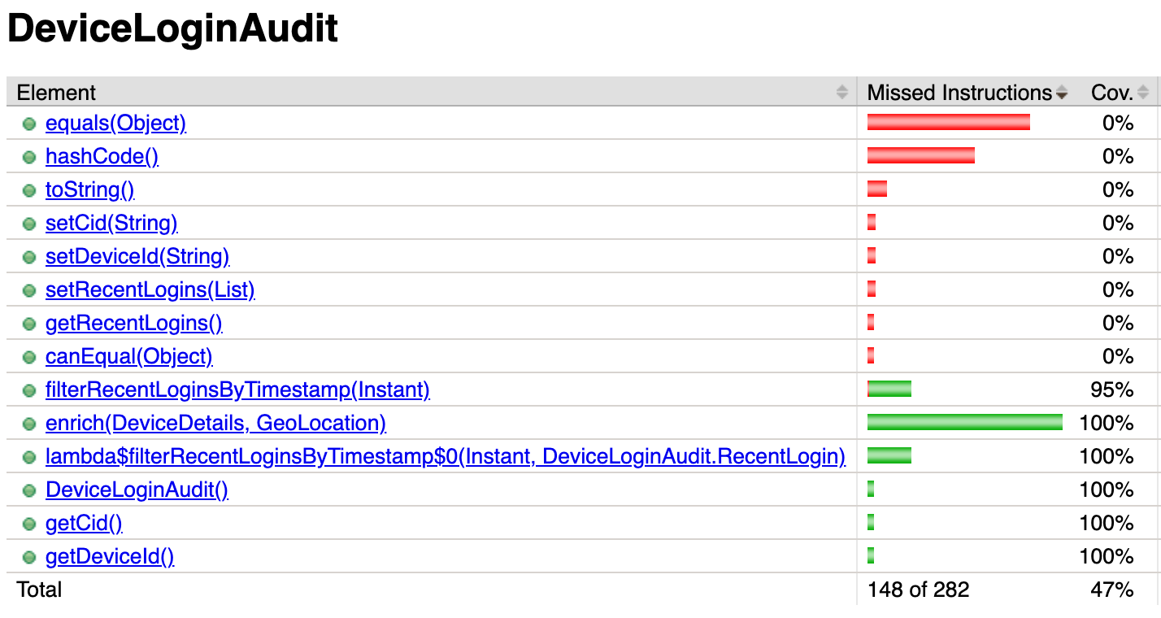Open enrich(DeviceDetails, GeoLocation) source link
Viewport: 1161px width, 618px height.
(x=215, y=424)
